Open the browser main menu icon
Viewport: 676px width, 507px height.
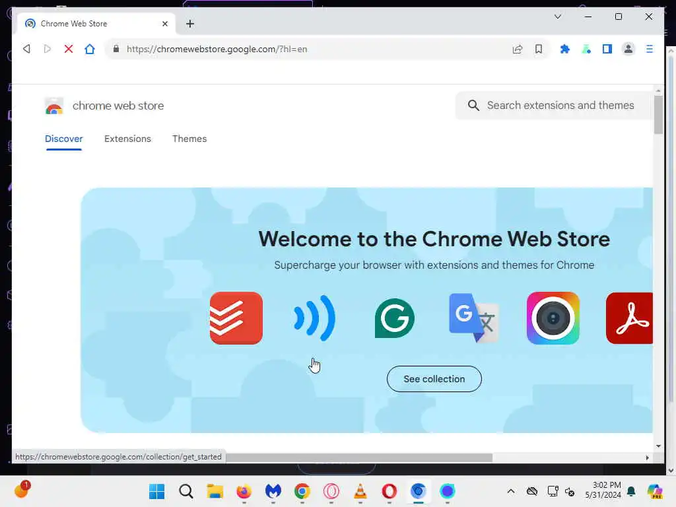[650, 49]
